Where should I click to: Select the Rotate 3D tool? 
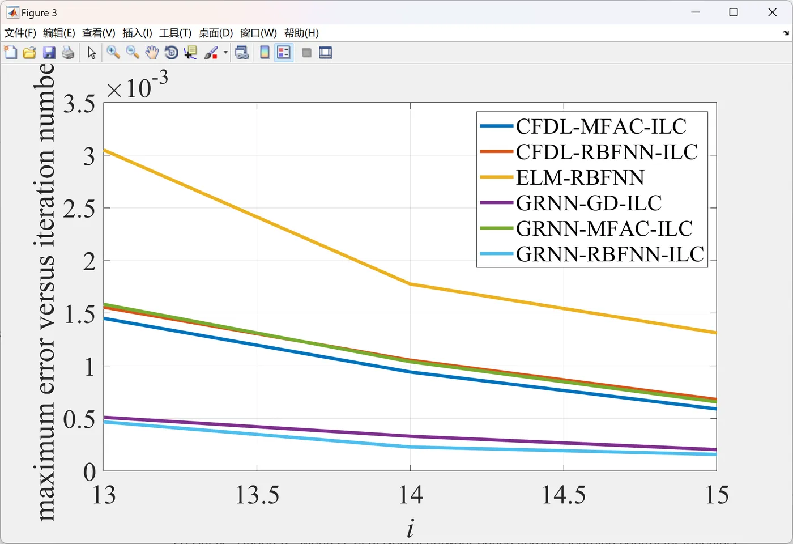[x=171, y=53]
